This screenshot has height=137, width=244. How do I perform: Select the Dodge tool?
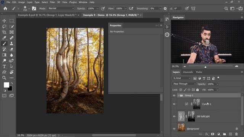(4, 61)
